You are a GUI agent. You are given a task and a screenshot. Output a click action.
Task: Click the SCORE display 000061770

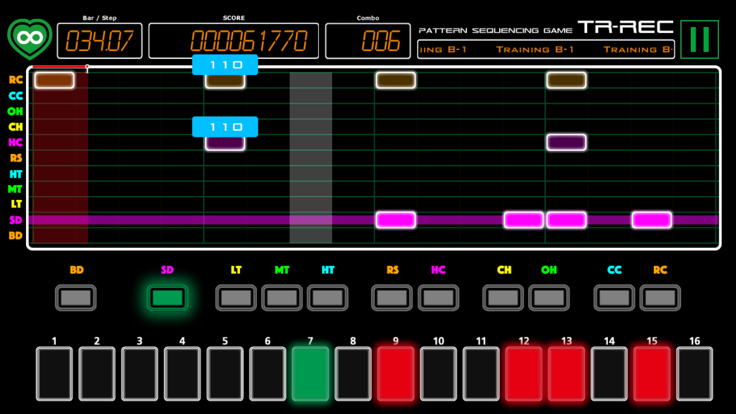tap(233, 40)
